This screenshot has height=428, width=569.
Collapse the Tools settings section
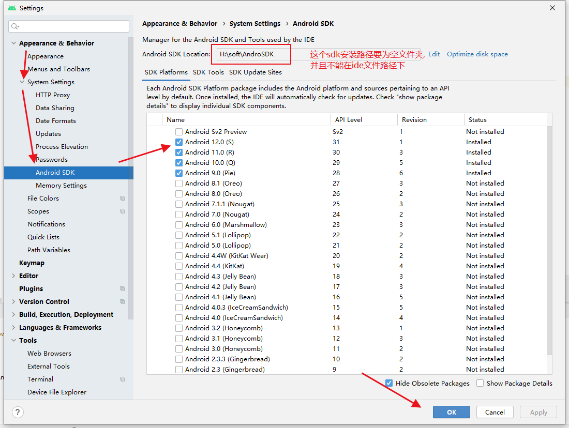[x=13, y=340]
